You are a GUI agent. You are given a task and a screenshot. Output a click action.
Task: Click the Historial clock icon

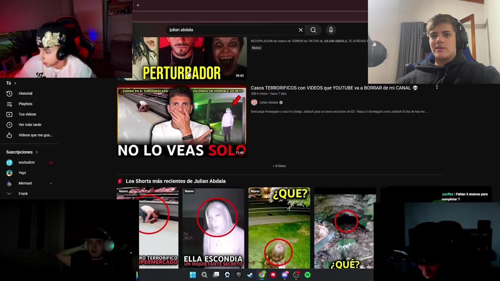[x=9, y=94]
